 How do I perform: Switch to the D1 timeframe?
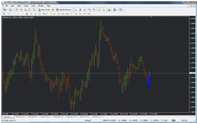(x=80, y=14)
